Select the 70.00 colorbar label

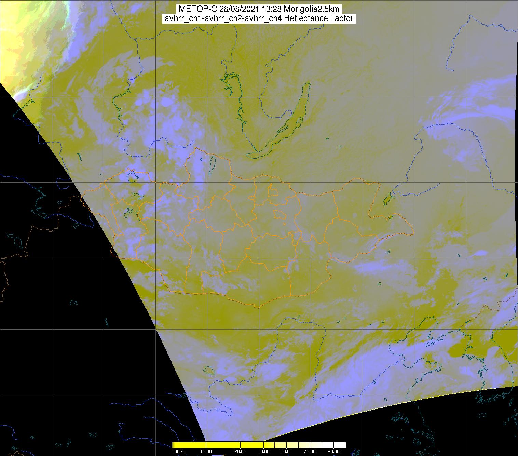(310, 452)
